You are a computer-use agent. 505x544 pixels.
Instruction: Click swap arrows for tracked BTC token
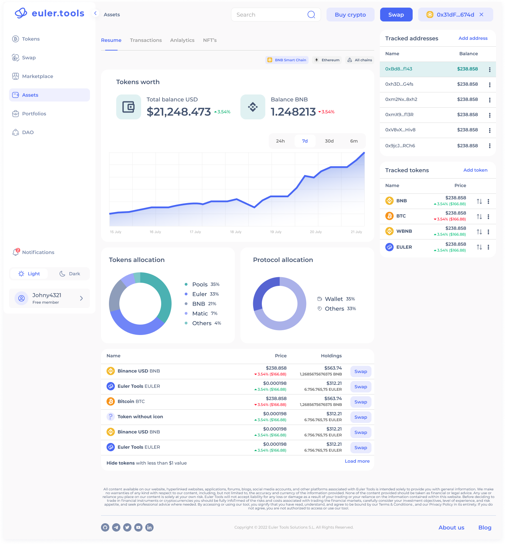pyautogui.click(x=479, y=217)
